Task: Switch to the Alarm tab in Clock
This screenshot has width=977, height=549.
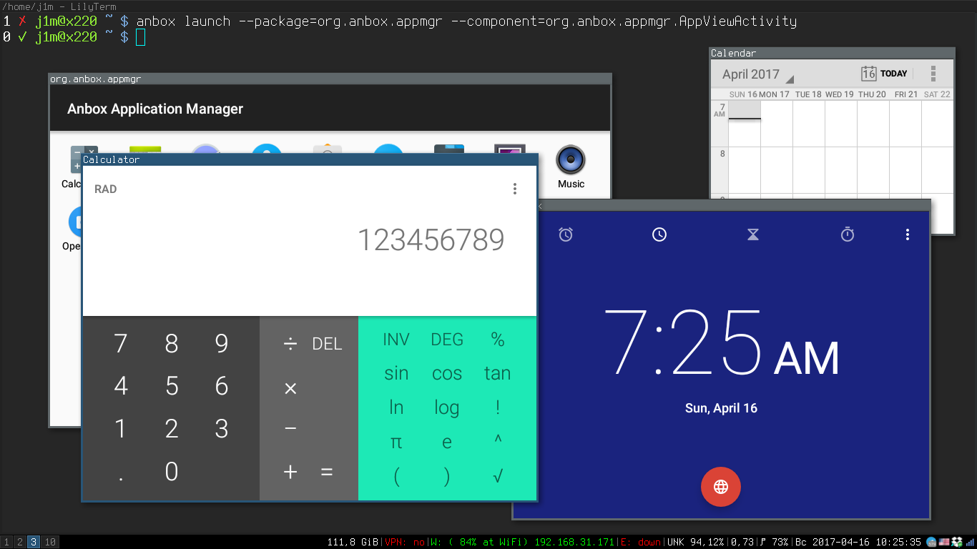Action: click(566, 234)
